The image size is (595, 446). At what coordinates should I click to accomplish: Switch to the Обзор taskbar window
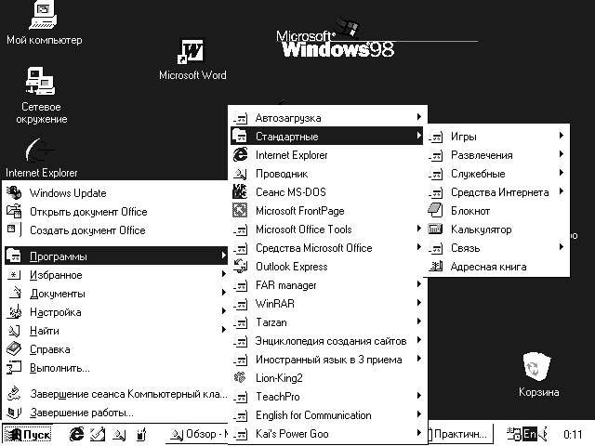[197, 434]
